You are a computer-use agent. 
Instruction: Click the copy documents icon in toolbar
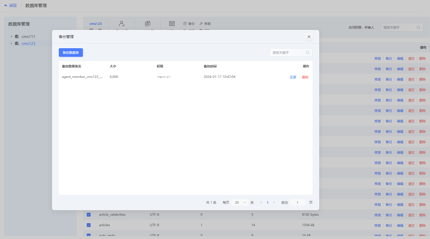[148, 24]
